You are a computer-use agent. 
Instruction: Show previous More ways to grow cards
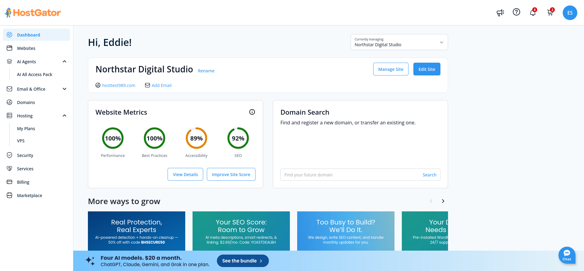click(431, 201)
